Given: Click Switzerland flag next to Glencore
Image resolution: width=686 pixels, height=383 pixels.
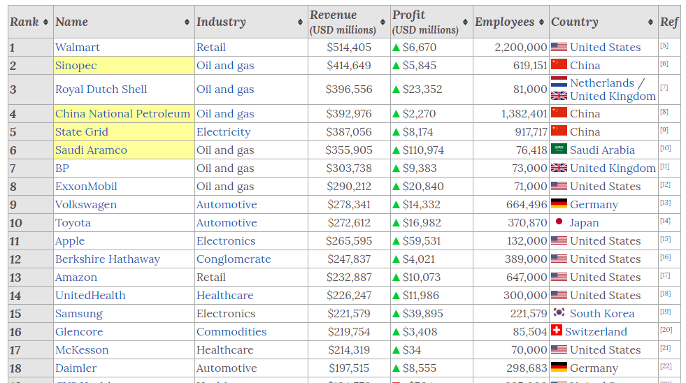Looking at the screenshot, I should tap(557, 331).
